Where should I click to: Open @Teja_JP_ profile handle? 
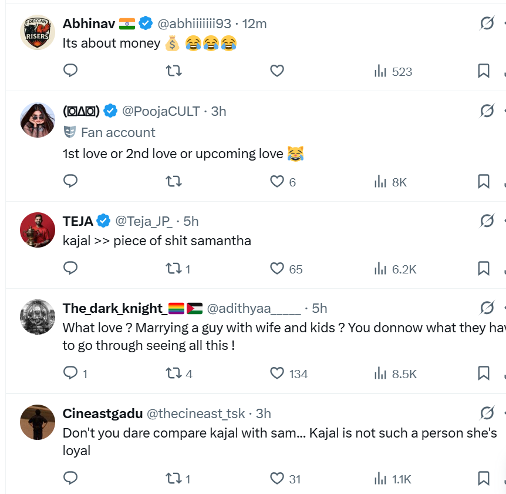pyautogui.click(x=144, y=221)
